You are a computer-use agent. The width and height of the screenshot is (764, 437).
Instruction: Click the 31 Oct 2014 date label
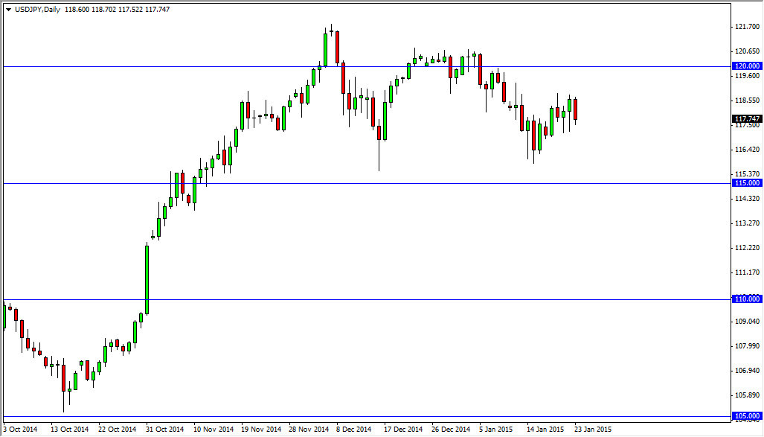coord(165,430)
